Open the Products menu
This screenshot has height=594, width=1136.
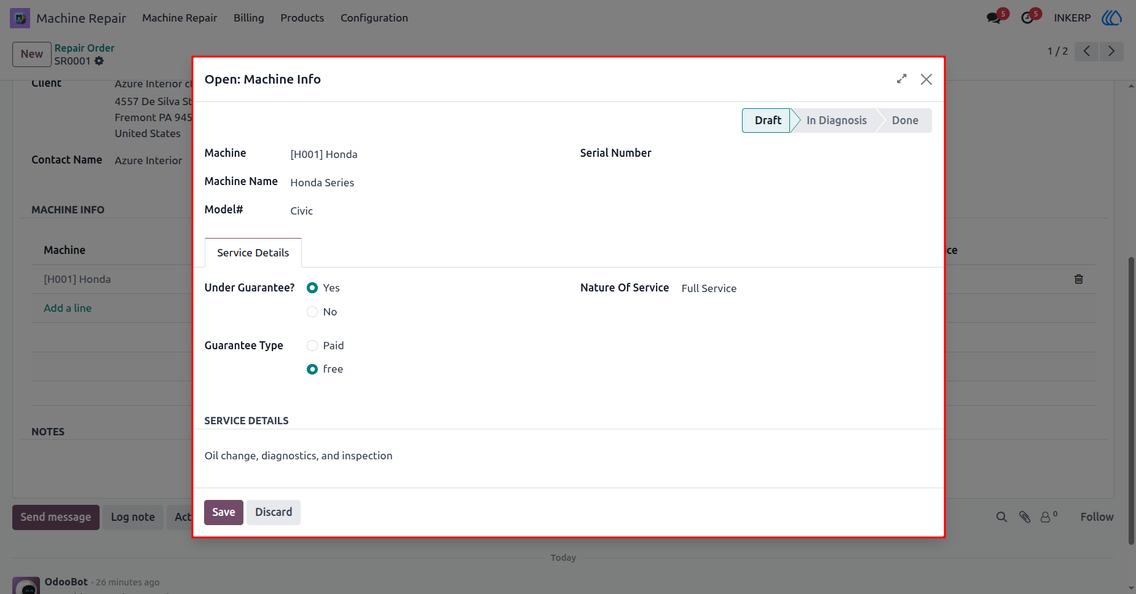coord(302,18)
